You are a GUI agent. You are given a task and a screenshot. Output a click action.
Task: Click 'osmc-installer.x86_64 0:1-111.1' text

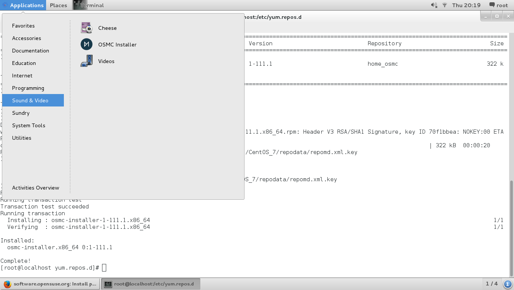point(60,247)
